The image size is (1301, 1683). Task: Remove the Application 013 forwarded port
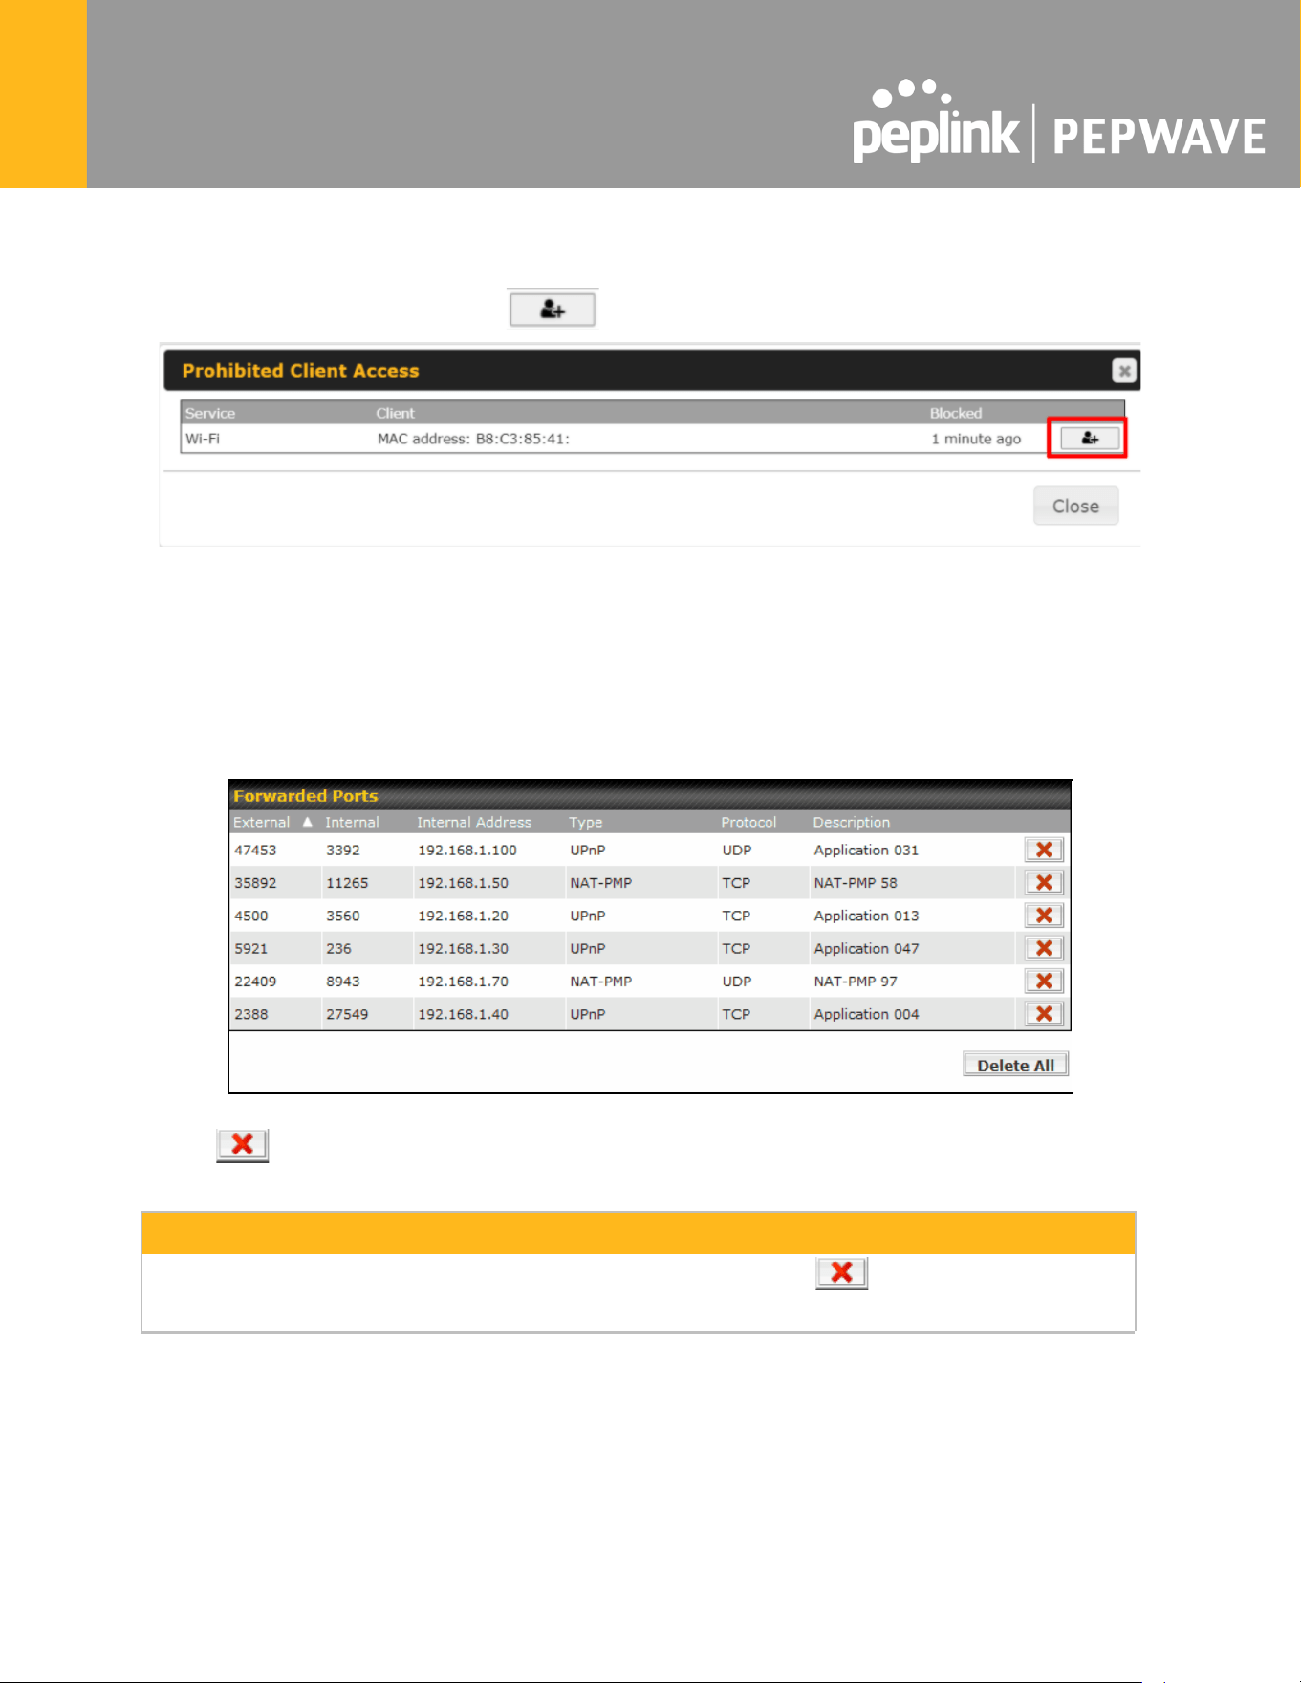pyautogui.click(x=1044, y=916)
